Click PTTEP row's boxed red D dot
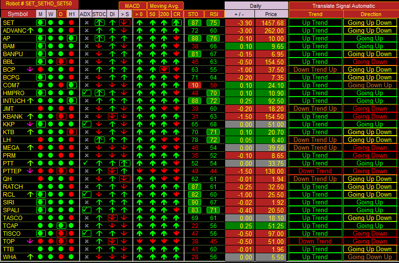Viewport: 399px width, 263px height. click(61, 171)
